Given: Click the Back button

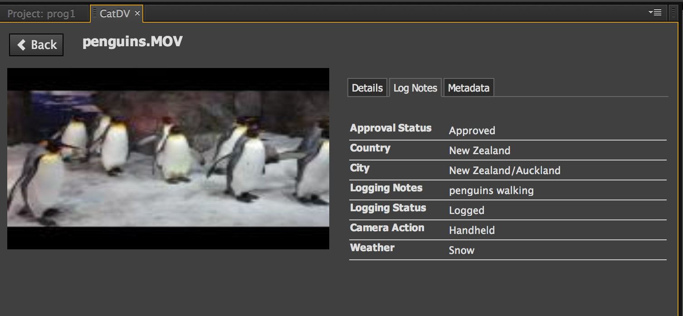Looking at the screenshot, I should 36,45.
